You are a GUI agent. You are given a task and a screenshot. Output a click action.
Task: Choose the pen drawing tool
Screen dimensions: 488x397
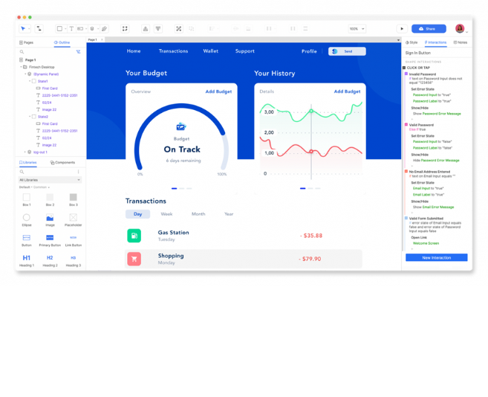pyautogui.click(x=104, y=29)
